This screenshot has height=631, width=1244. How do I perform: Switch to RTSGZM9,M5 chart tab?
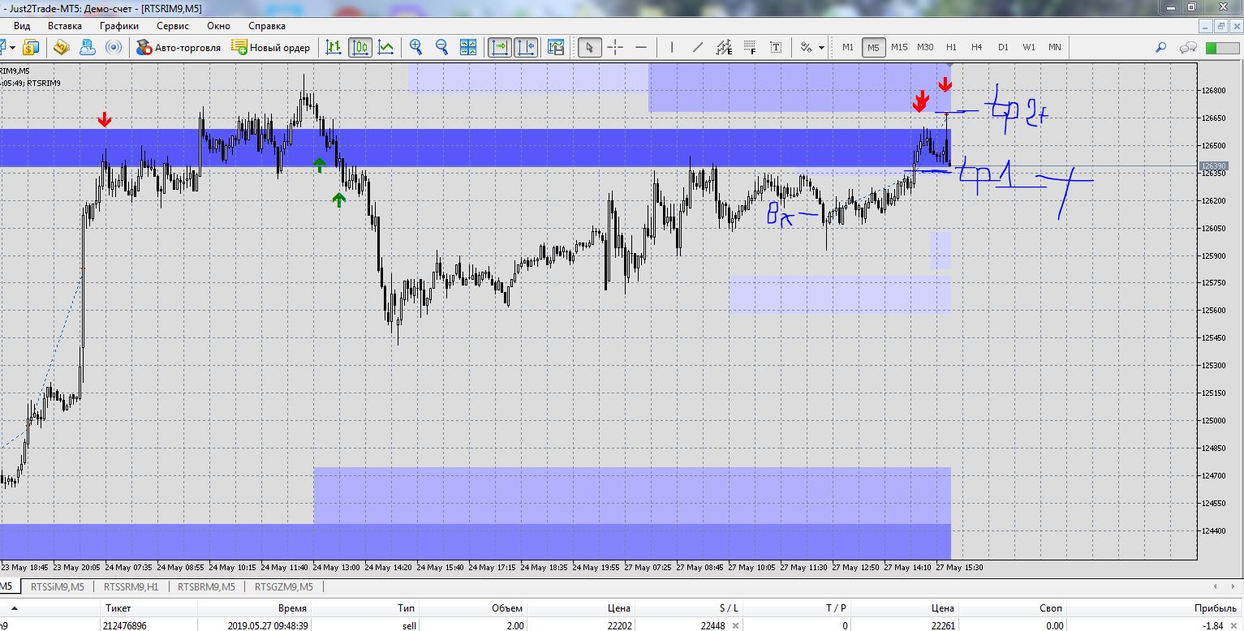(x=284, y=586)
